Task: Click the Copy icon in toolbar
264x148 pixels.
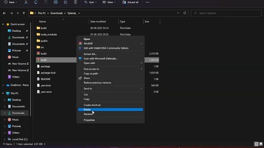Action: [x=36, y=2]
